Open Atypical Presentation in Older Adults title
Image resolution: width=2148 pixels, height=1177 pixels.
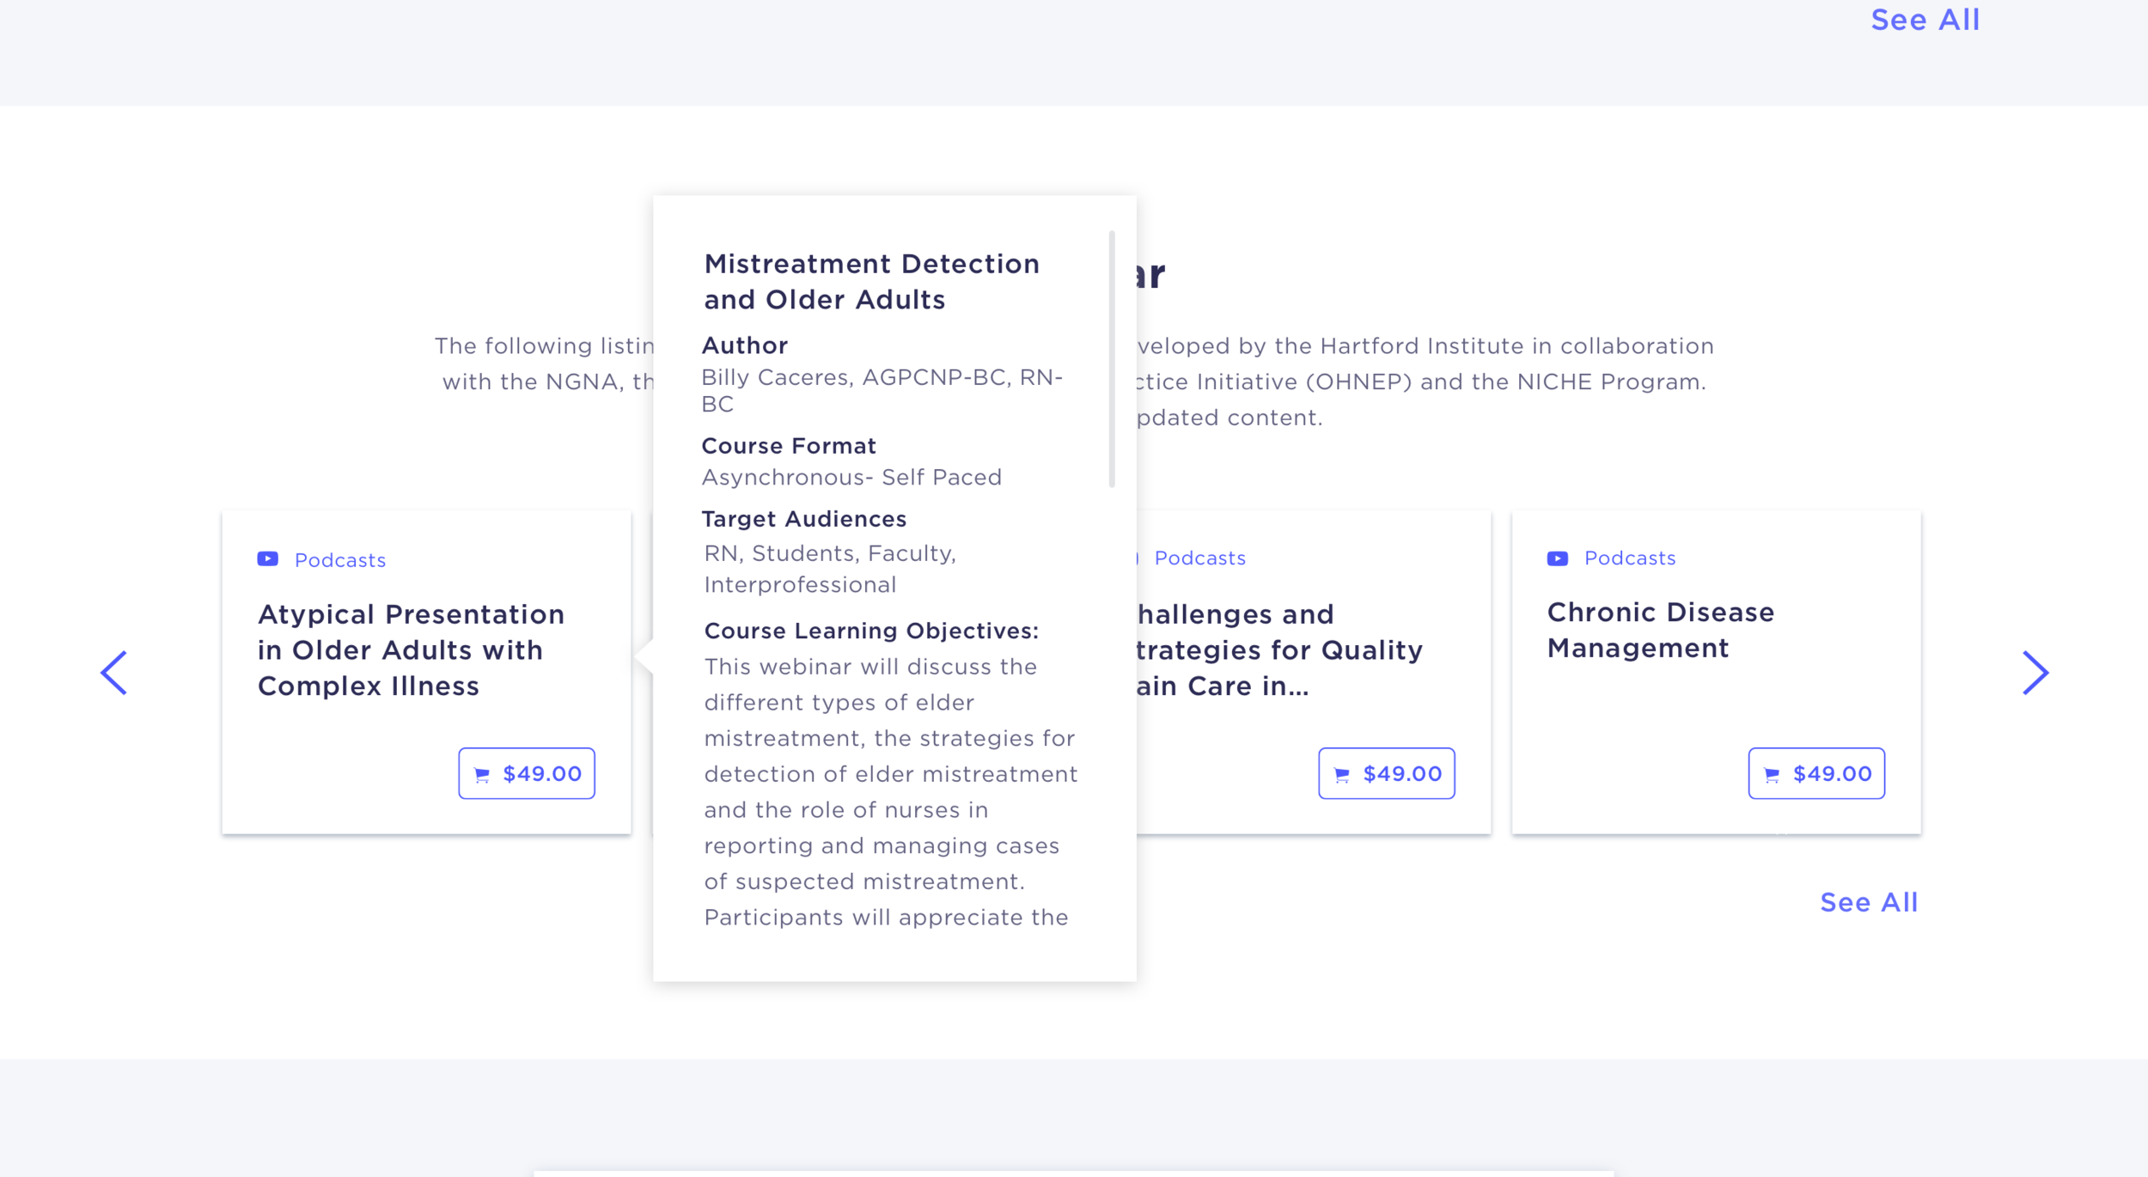point(412,650)
